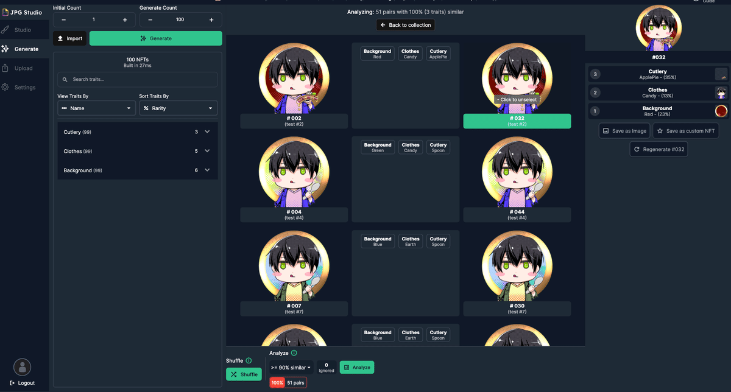Viewport: 731px width, 392px height.
Task: Select NFT #007 thumbnail
Action: click(294, 265)
